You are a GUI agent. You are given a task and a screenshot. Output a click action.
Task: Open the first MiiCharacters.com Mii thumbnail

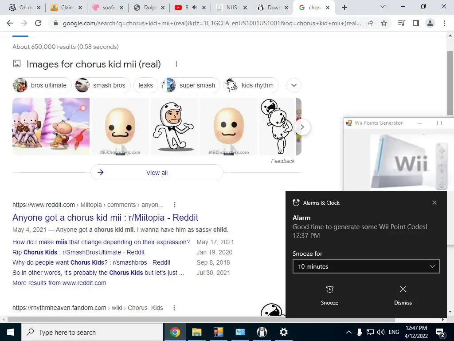[120, 127]
